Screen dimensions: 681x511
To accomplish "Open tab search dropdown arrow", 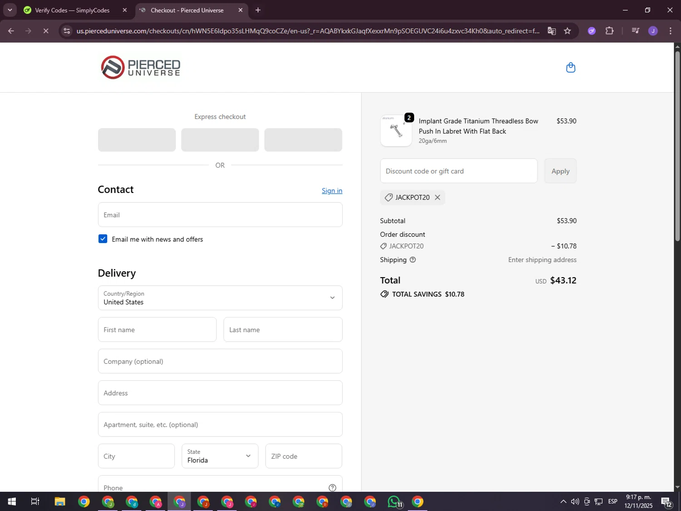I will 10,10.
